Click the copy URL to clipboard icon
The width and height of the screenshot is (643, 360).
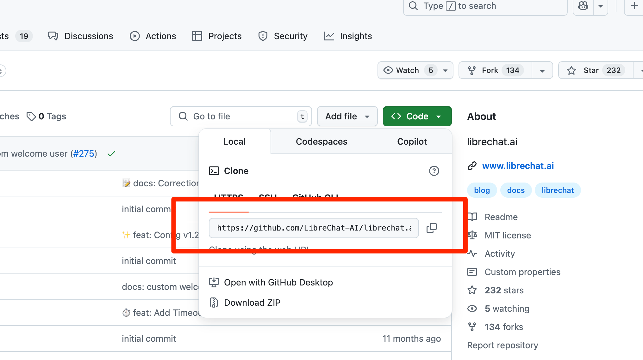[431, 228]
